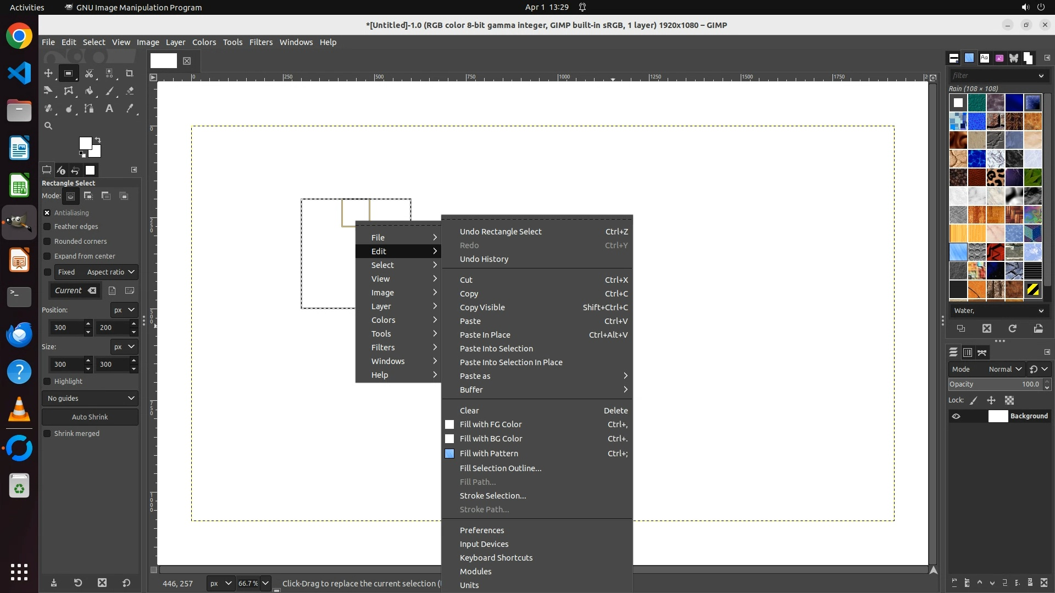The width and height of the screenshot is (1055, 593).
Task: Expand the Normal layer mode dropdown
Action: 1004,370
